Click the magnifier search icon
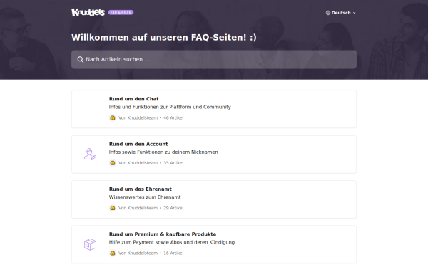This screenshot has height=267, width=428. (80, 59)
